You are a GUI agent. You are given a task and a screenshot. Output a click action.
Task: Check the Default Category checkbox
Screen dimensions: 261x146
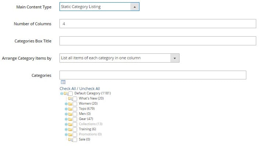pyautogui.click(x=70, y=94)
